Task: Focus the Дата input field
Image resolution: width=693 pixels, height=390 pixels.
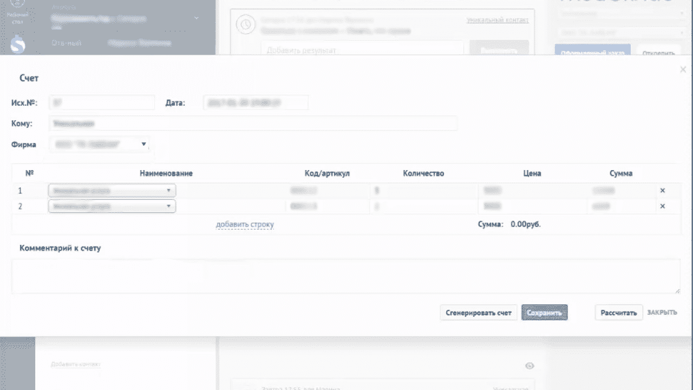Action: pyautogui.click(x=256, y=102)
